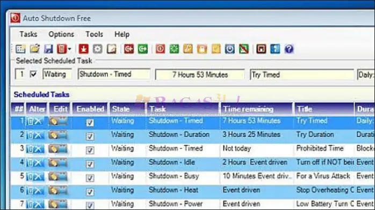This screenshot has width=375, height=210.
Task: Click the orange padlock toolbar icon
Action: click(202, 49)
